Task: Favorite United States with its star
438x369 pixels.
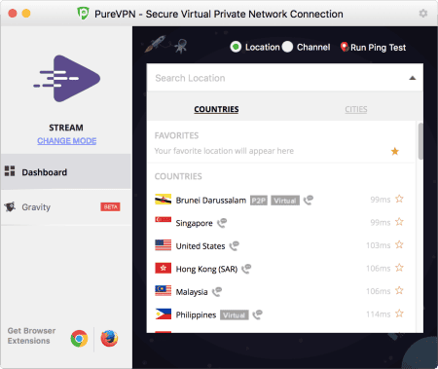Action: click(399, 244)
